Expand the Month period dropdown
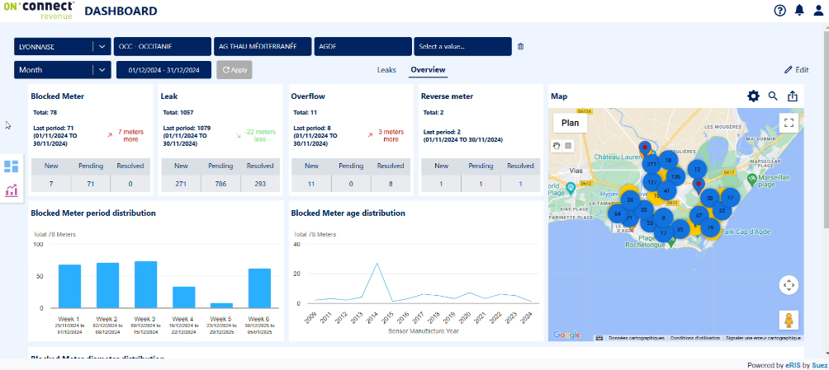 [101, 70]
